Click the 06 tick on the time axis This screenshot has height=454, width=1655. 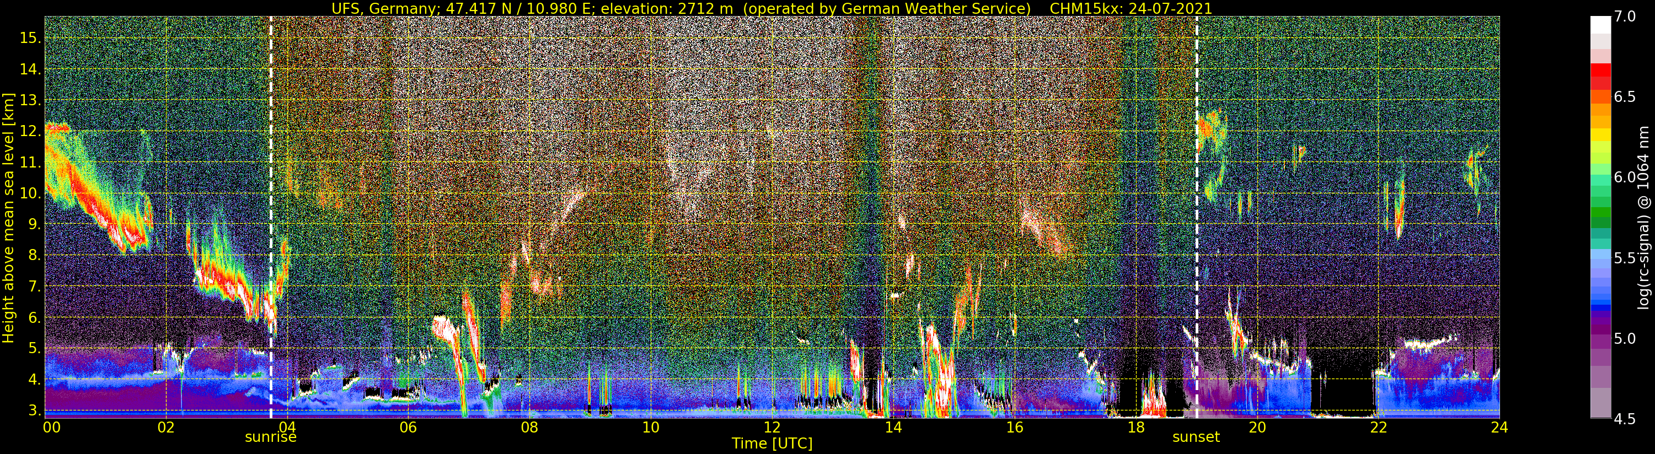click(x=408, y=427)
